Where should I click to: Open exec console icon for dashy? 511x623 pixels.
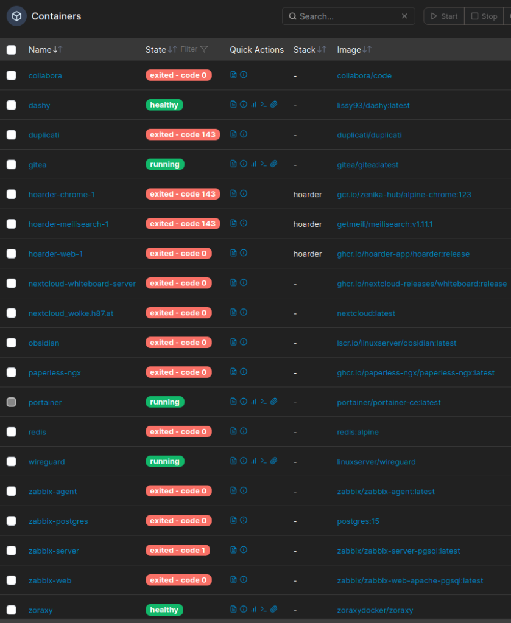click(x=263, y=105)
